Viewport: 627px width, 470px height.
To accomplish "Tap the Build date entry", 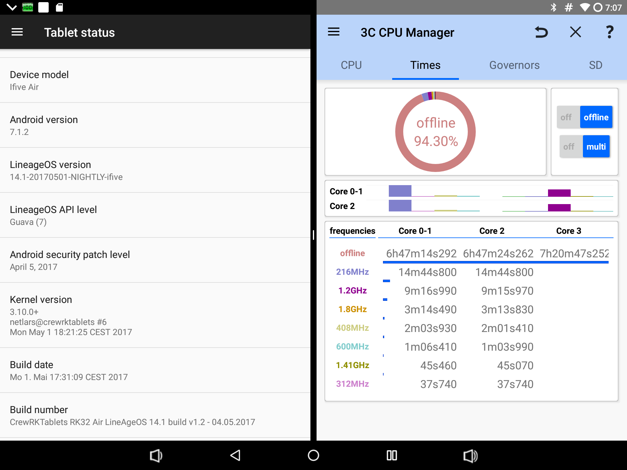I will [x=155, y=371].
